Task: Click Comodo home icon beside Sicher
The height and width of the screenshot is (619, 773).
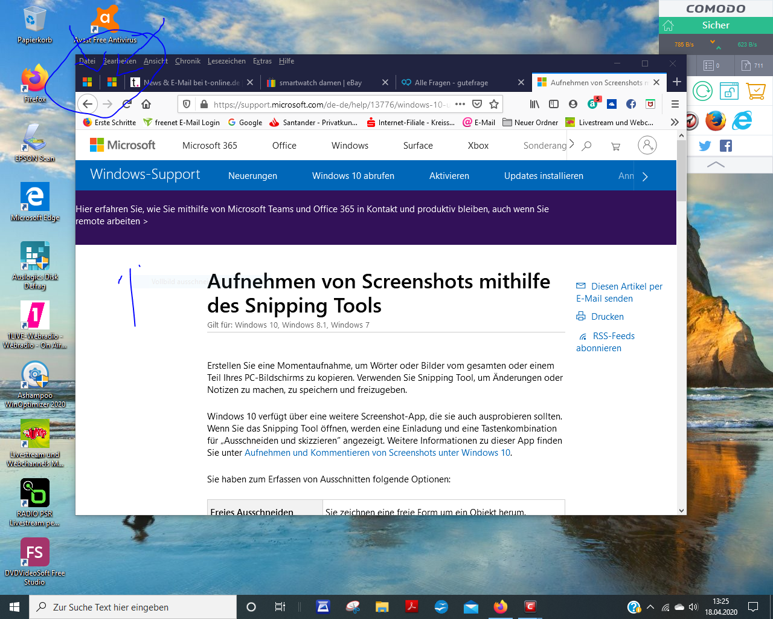Action: click(668, 25)
